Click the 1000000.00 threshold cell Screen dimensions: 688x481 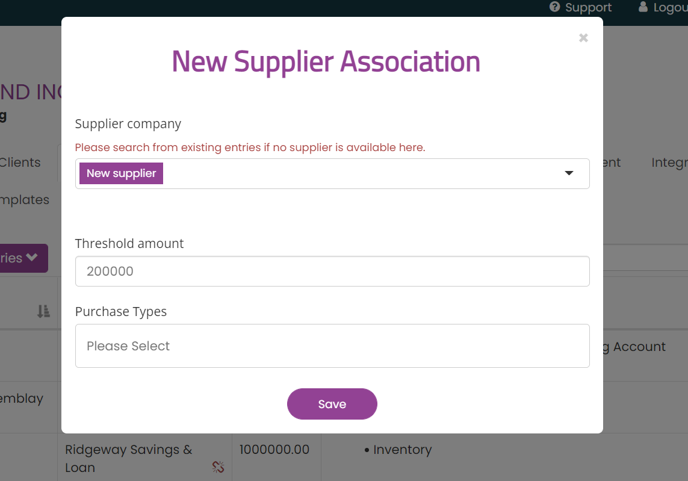click(x=274, y=450)
